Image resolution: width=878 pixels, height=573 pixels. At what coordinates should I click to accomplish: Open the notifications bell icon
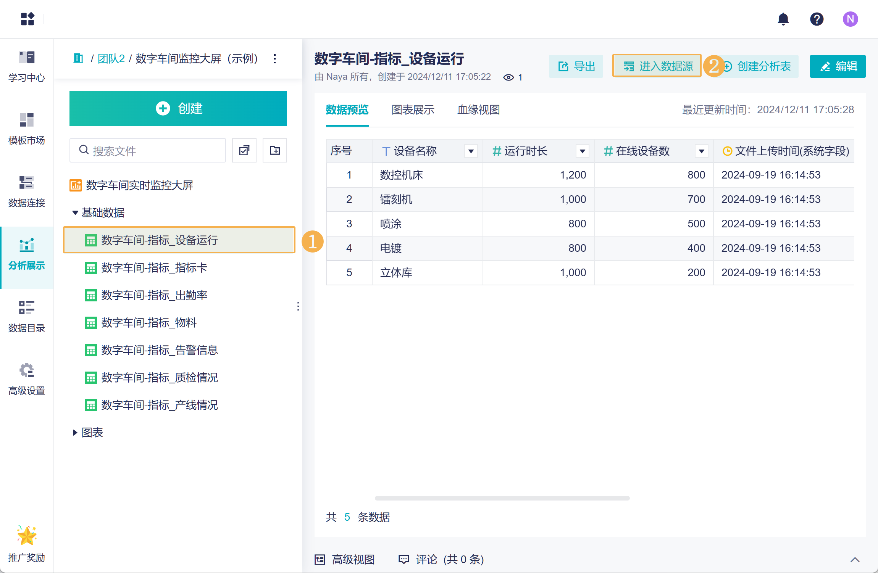[783, 19]
